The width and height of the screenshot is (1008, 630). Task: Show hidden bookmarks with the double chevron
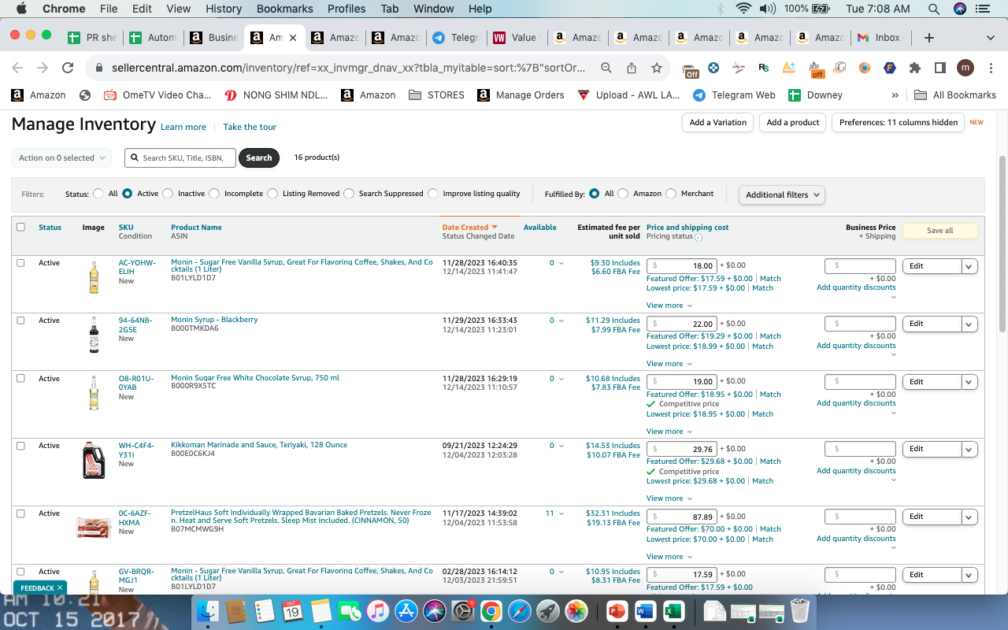tap(895, 95)
